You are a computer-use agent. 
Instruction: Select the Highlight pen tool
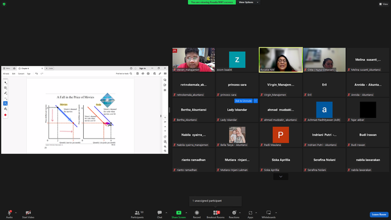5,93
